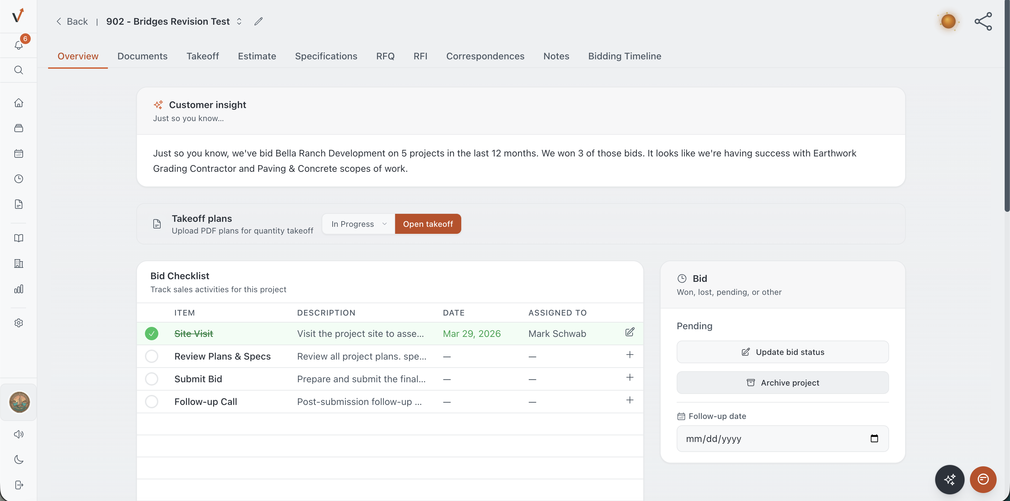The width and height of the screenshot is (1010, 501).
Task: Mark Submit Bid as complete
Action: (151, 379)
